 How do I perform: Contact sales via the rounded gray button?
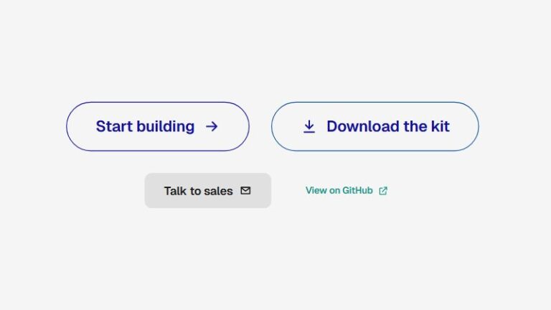[x=207, y=190]
